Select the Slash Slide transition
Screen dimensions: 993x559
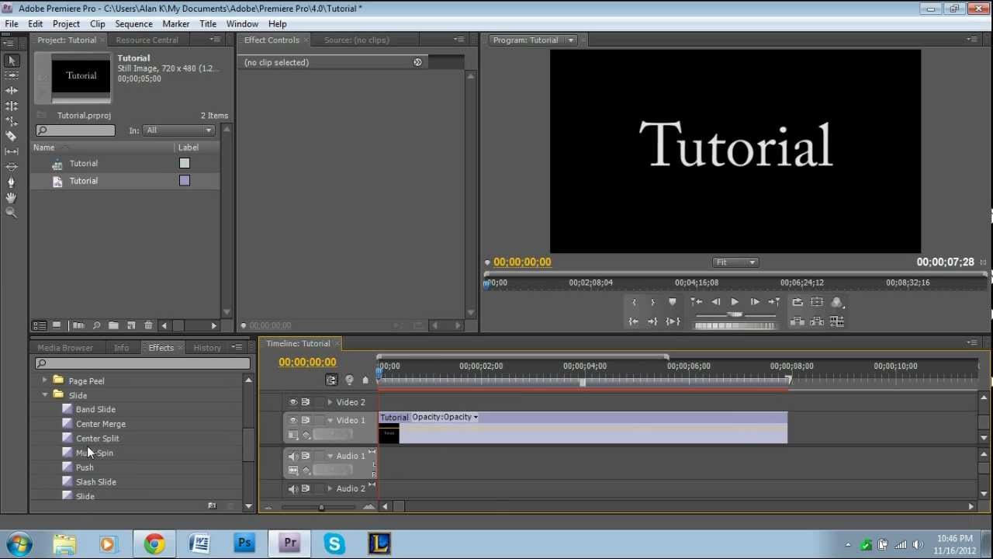(x=96, y=482)
